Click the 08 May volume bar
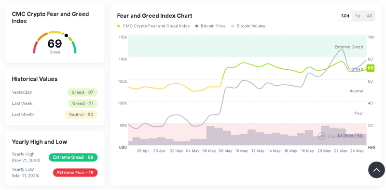Viewport: 386px width, 190px height. [x=227, y=138]
